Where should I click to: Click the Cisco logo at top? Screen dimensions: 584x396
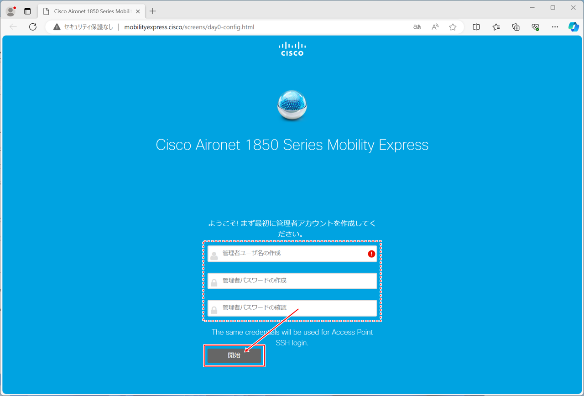pyautogui.click(x=292, y=49)
